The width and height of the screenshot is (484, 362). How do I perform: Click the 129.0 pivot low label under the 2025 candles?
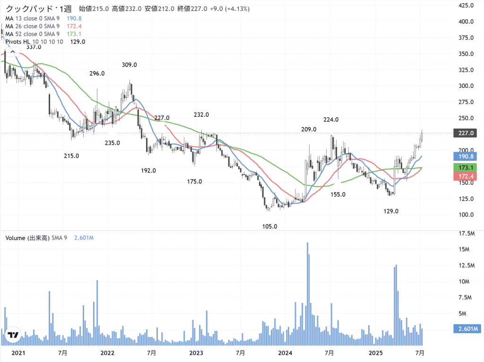point(391,211)
